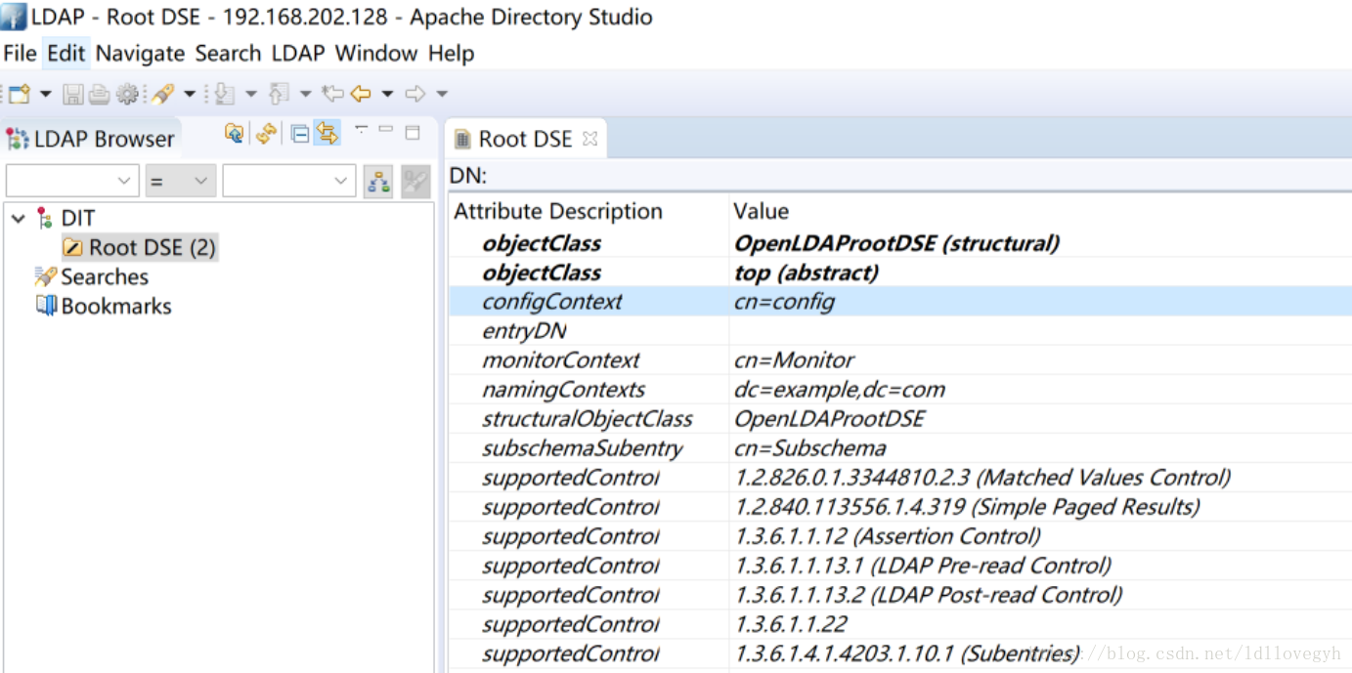
Task: Click the Save floppy disk icon
Action: (x=73, y=94)
